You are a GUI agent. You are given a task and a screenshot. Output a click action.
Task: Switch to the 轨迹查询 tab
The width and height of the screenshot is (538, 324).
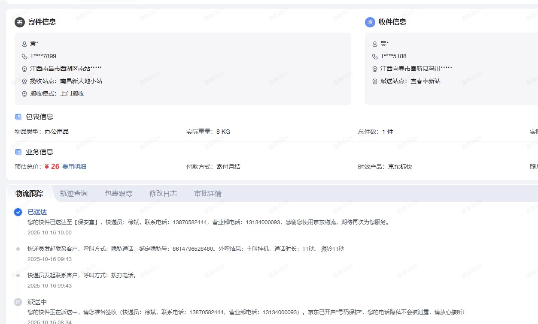[74, 194]
